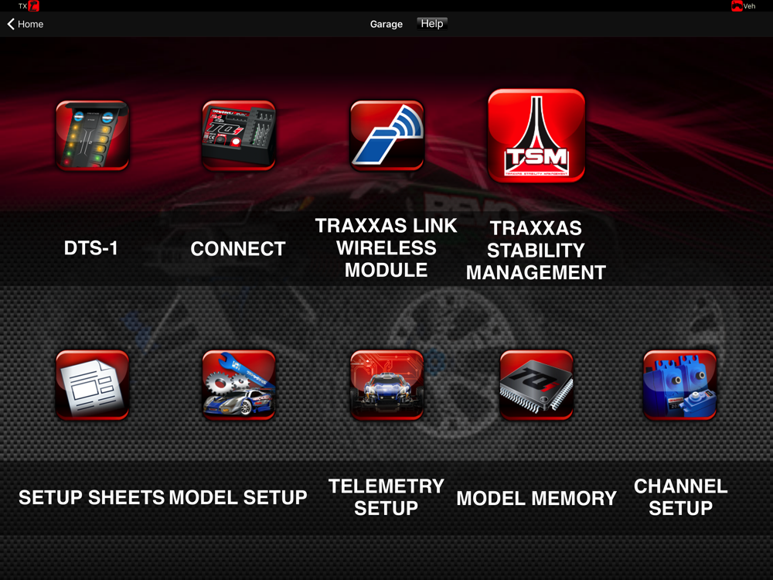Tap the Model Memory chip icon
The height and width of the screenshot is (580, 773).
click(536, 385)
